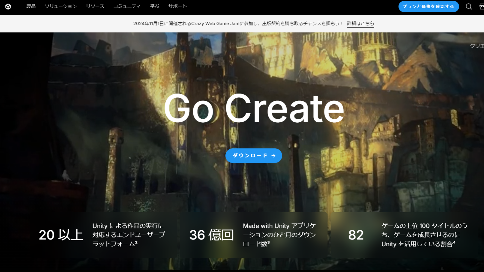Follow the 詳細はこちら link
The width and height of the screenshot is (484, 272).
pos(360,23)
